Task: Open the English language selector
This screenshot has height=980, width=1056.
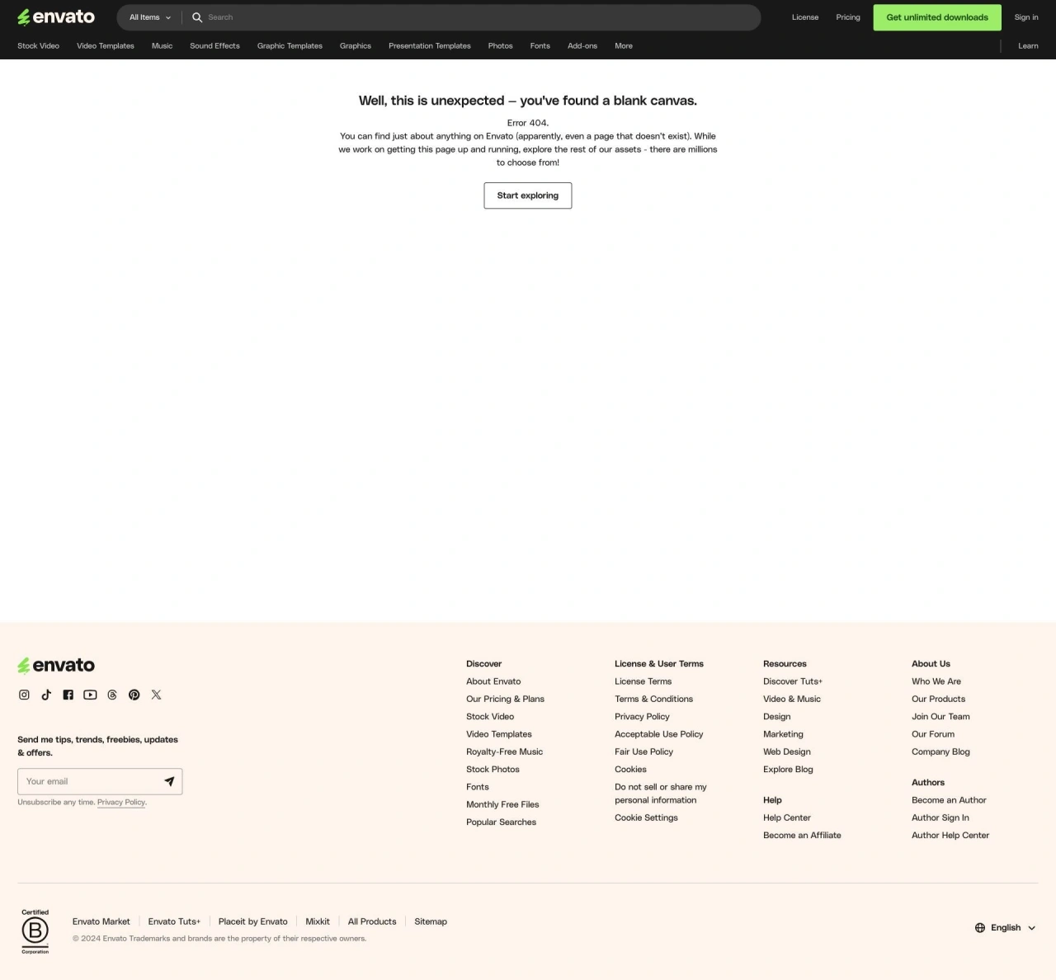Action: pos(1005,927)
